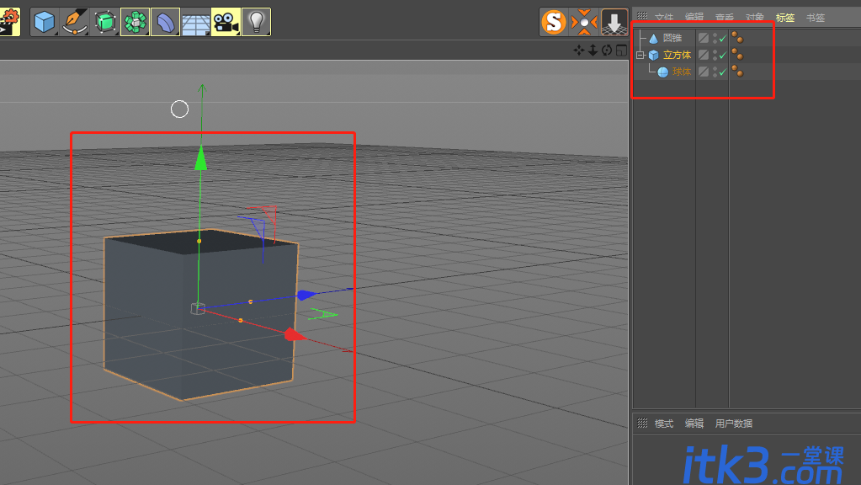Viewport: 861px width, 485px height.
Task: Add a Camera object from the toolbar
Action: [x=226, y=22]
